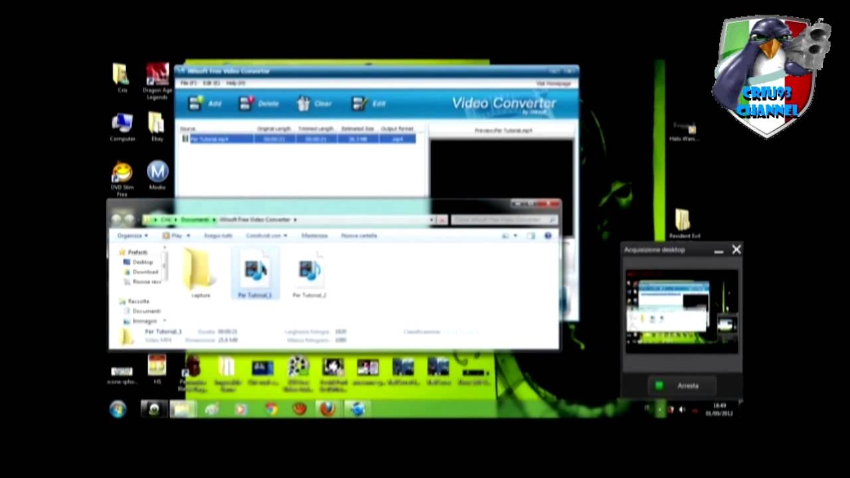Click the Estimated Size column header
The height and width of the screenshot is (478, 850).
coord(357,129)
